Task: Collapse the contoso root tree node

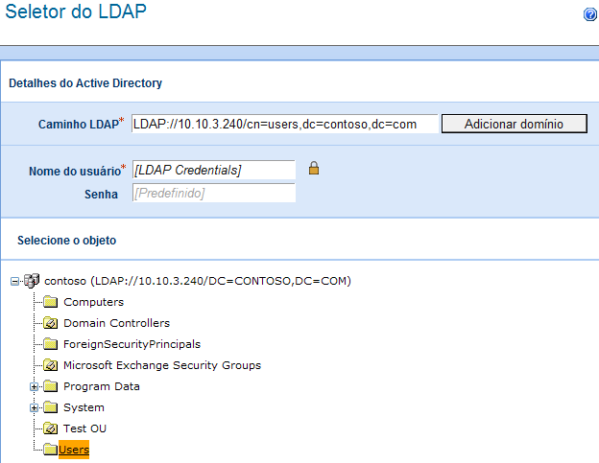Action: pos(15,281)
